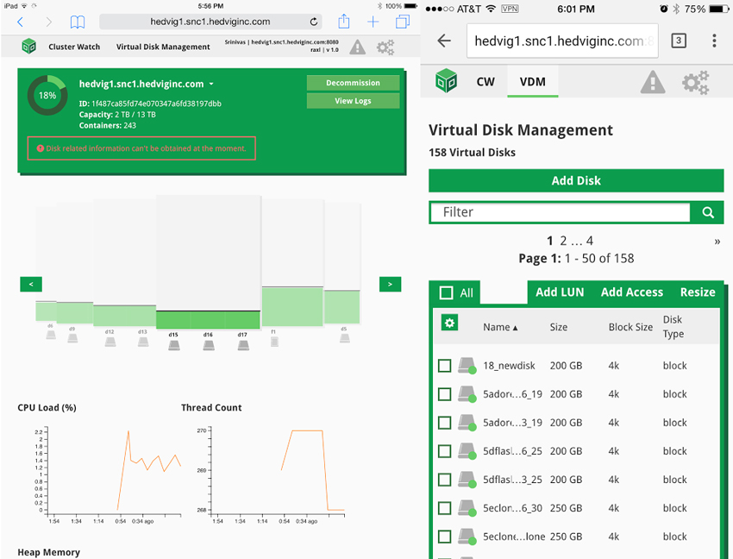Click Hedvig cube logo in iPad header
733x559 pixels.
29,47
